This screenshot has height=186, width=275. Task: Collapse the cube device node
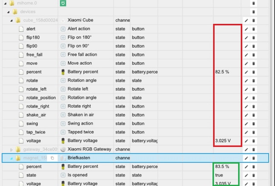[11, 20]
